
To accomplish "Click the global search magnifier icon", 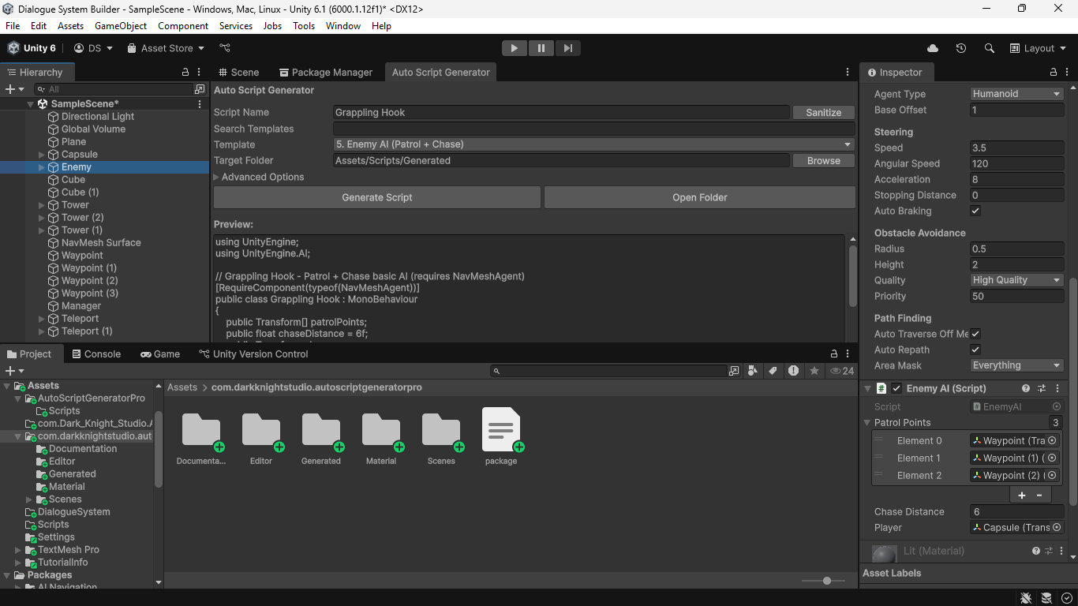I will click(x=990, y=48).
